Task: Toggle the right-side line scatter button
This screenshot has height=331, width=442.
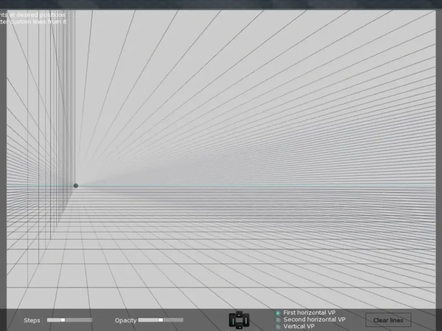Action: pyautogui.click(x=246, y=320)
